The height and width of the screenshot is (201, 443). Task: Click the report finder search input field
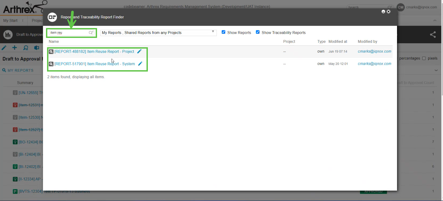(x=69, y=33)
